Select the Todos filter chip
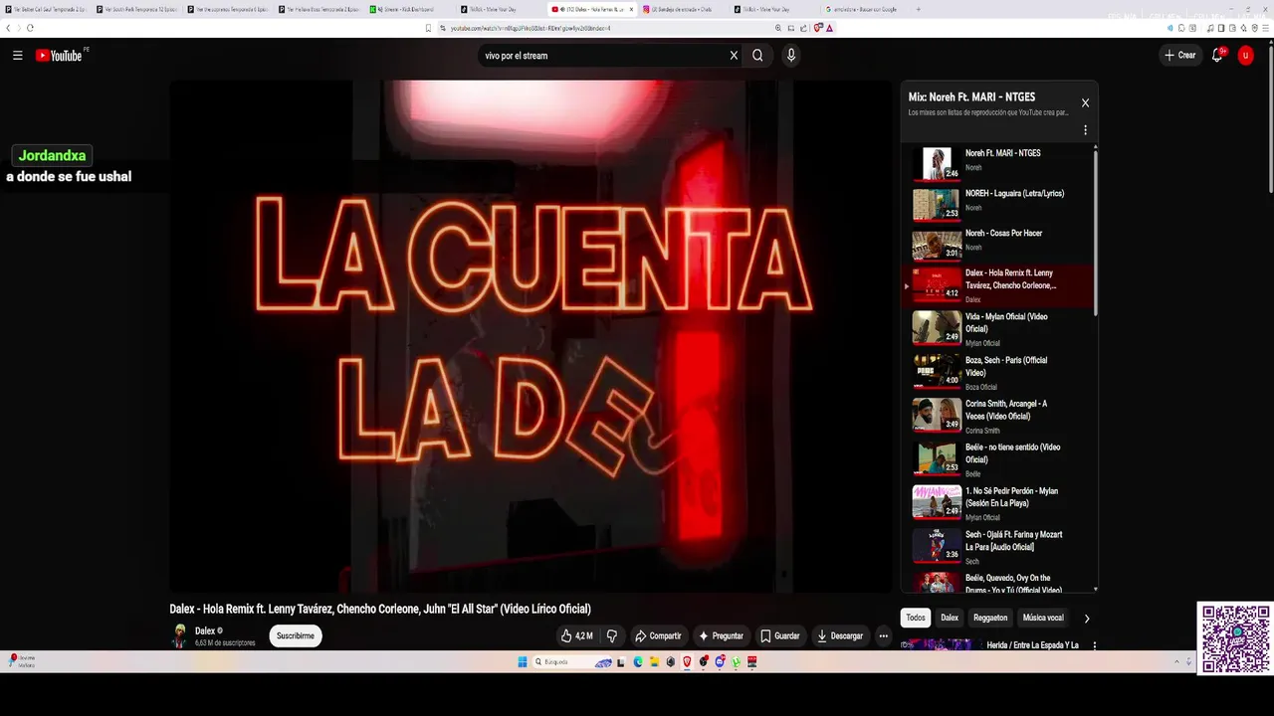This screenshot has width=1274, height=716. [x=916, y=618]
